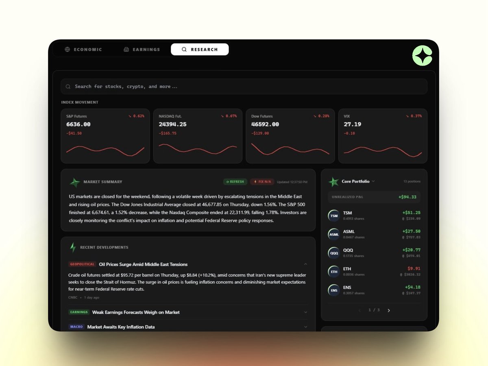488x366 pixels.
Task: Open the CNBC source link
Action: (73, 298)
